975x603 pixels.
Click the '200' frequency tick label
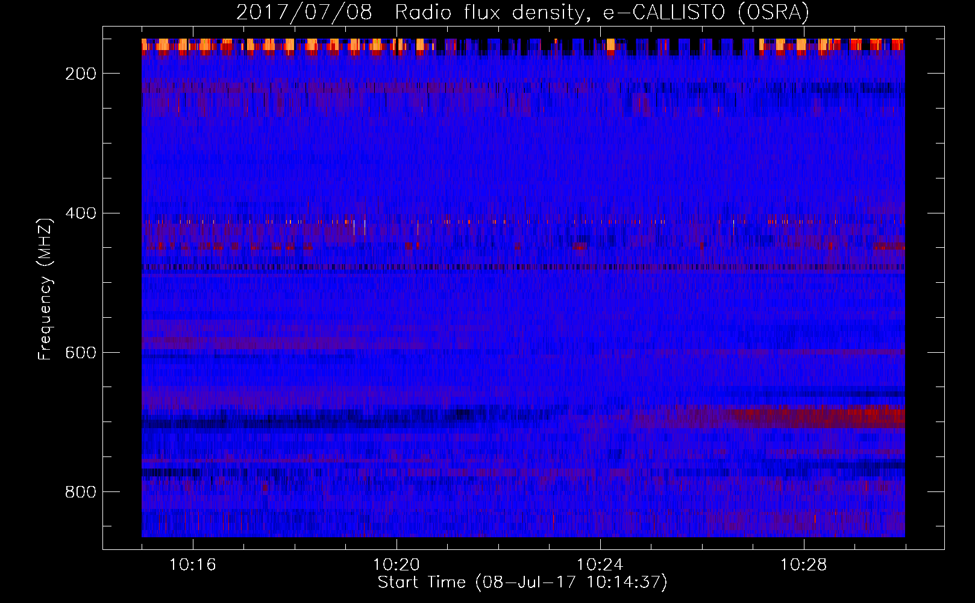coord(81,74)
